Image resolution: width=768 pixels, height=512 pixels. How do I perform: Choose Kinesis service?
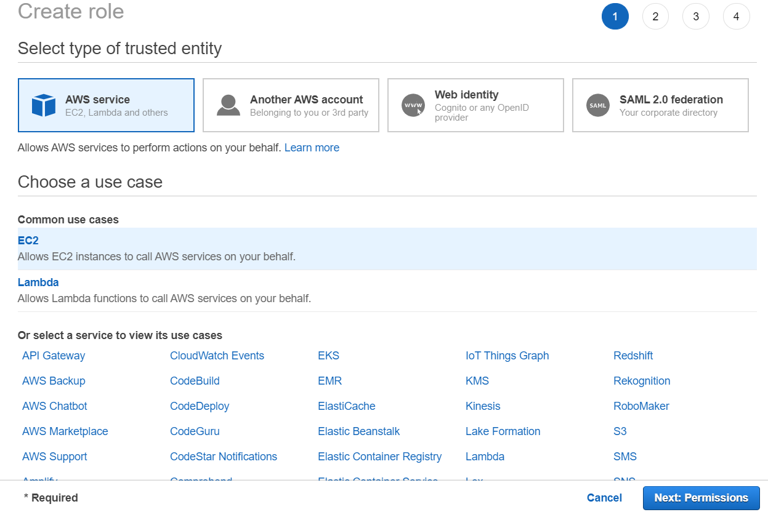click(483, 406)
